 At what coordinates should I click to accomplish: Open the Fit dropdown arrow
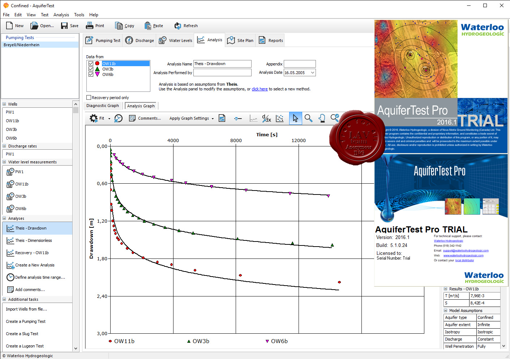click(109, 119)
